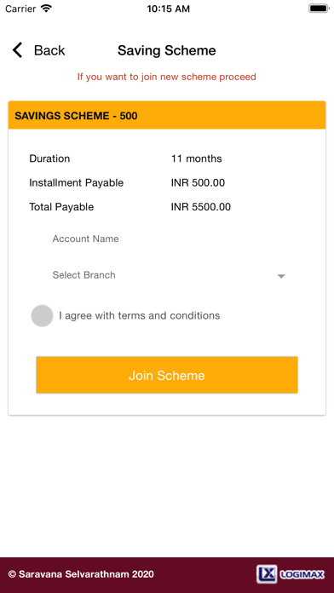This screenshot has height=593, width=334.
Task: Tap the Wi-Fi status icon
Action: (x=46, y=9)
